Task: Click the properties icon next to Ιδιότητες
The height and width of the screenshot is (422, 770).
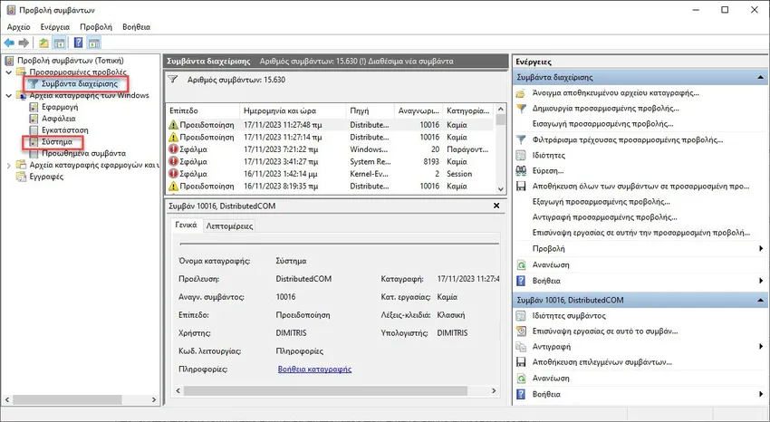Action: coord(522,156)
